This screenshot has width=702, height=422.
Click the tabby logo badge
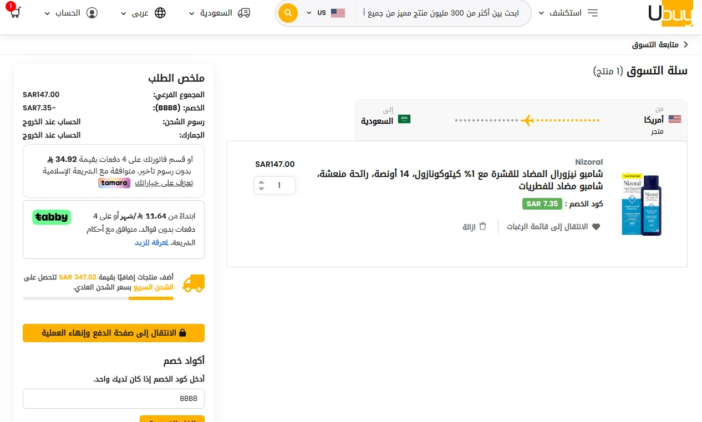point(51,217)
